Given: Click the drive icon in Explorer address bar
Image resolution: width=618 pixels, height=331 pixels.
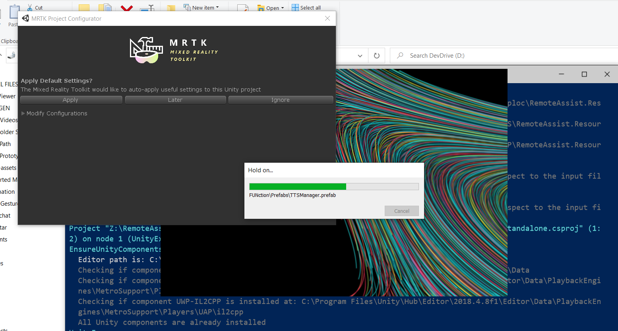Looking at the screenshot, I should [12, 55].
